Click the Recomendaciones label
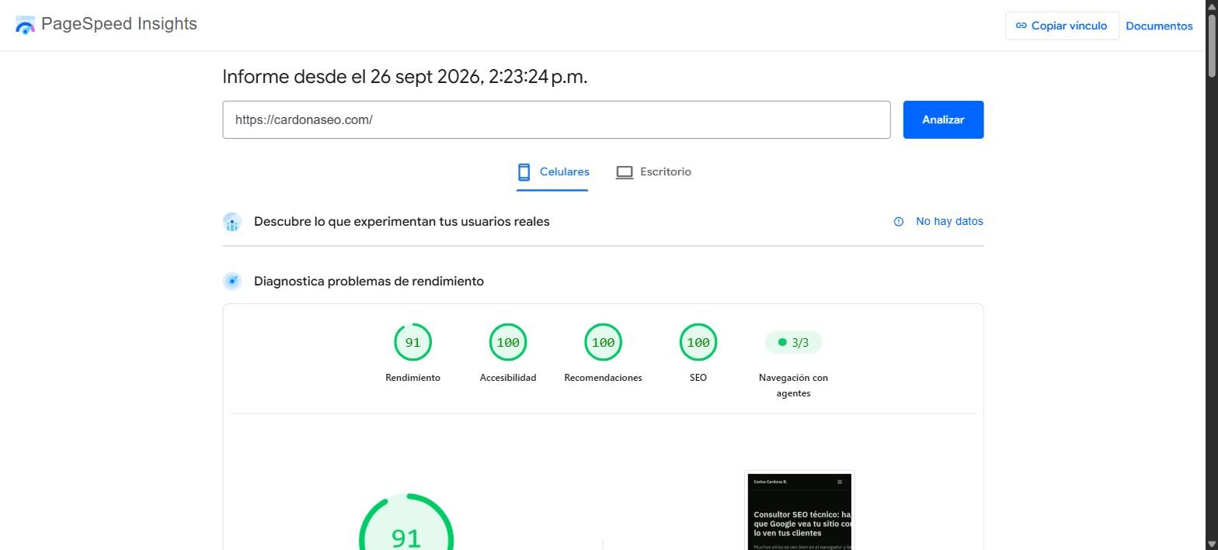 (603, 378)
